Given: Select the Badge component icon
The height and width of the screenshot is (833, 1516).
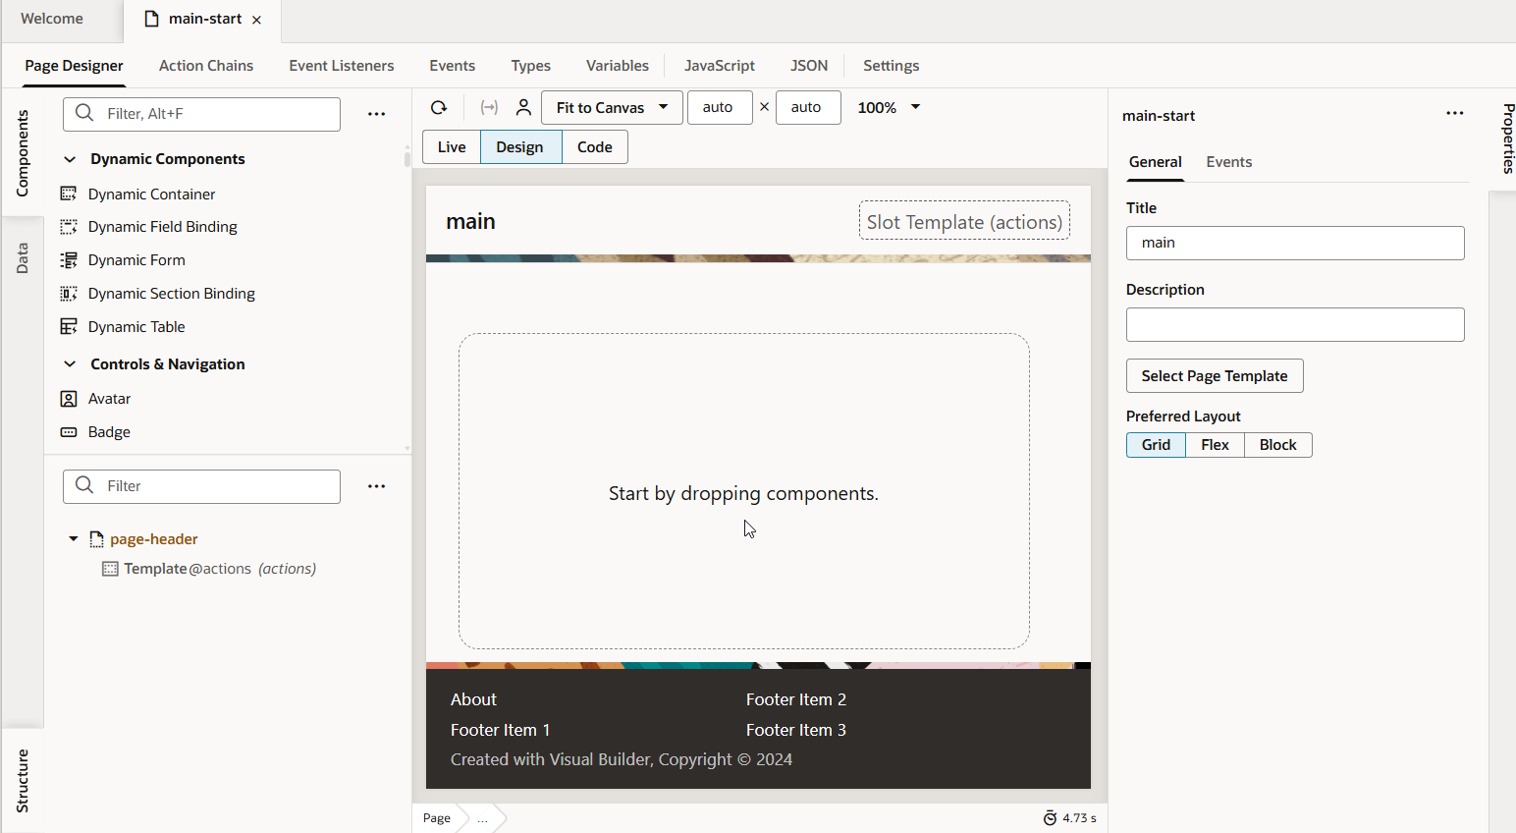Looking at the screenshot, I should tap(69, 432).
